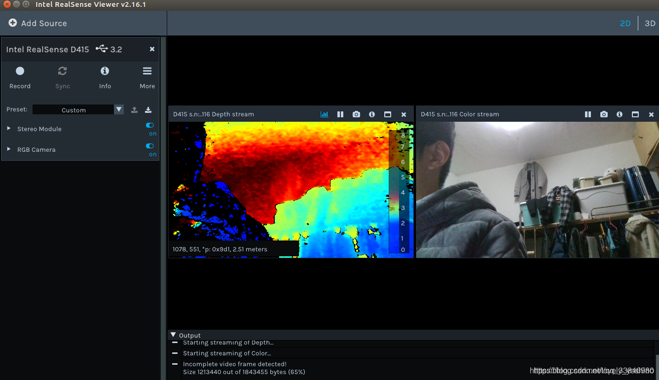Start recording with the Record button
Screen dimensions: 659x380
[x=20, y=78]
